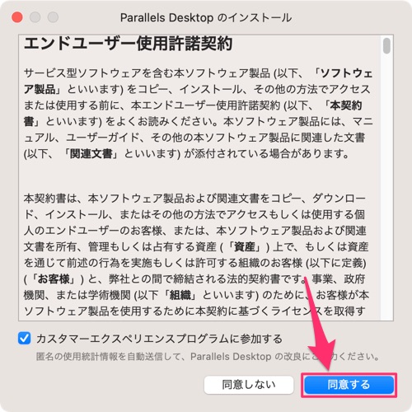Close the installer with the red button
The width and height of the screenshot is (412, 412).
(17, 17)
